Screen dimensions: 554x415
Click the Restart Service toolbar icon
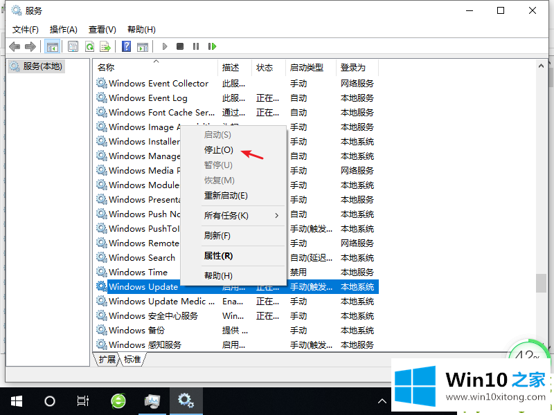tap(212, 46)
